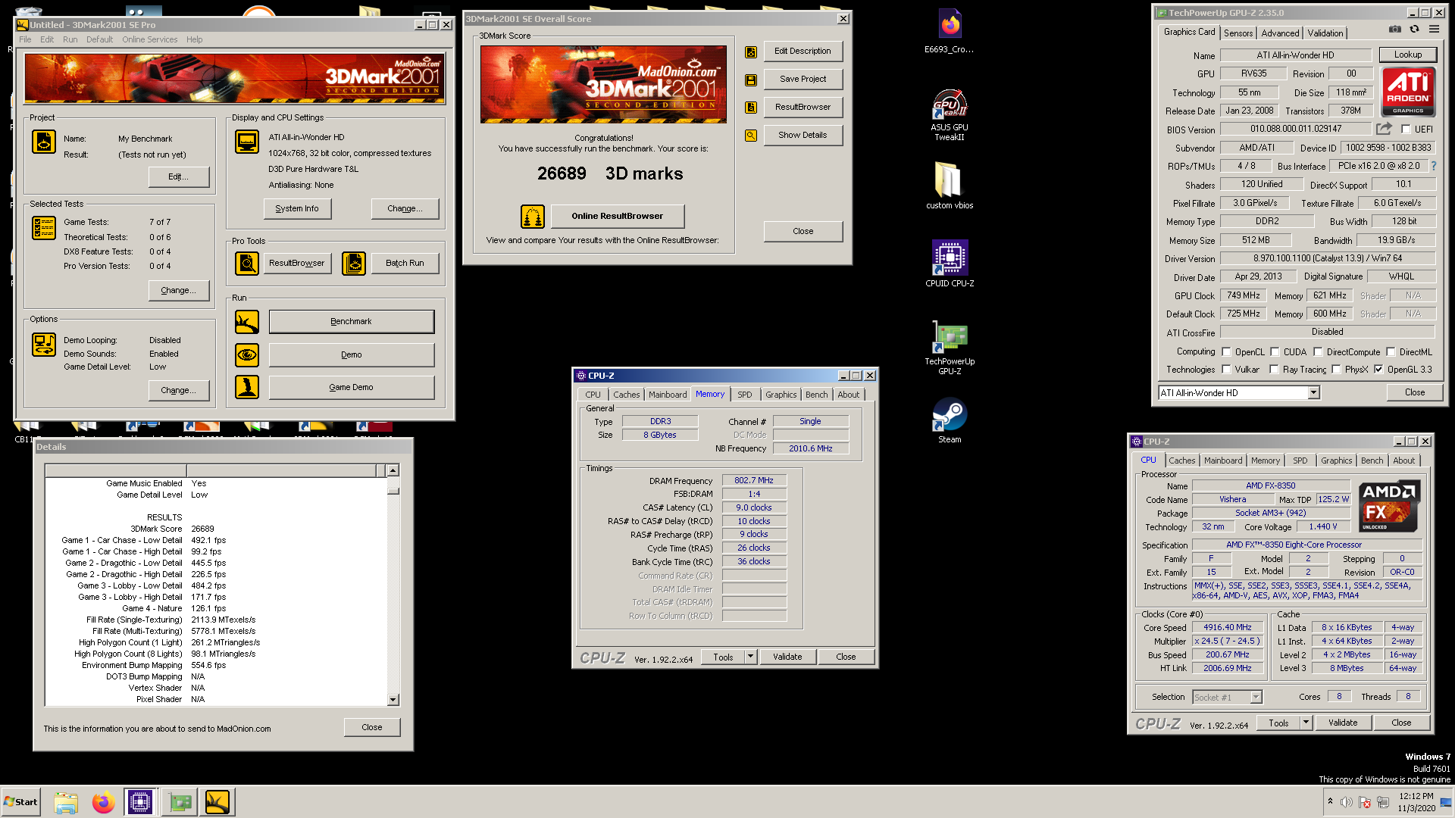Click the Game Demo joystick icon
1455x818 pixels.
tap(247, 387)
